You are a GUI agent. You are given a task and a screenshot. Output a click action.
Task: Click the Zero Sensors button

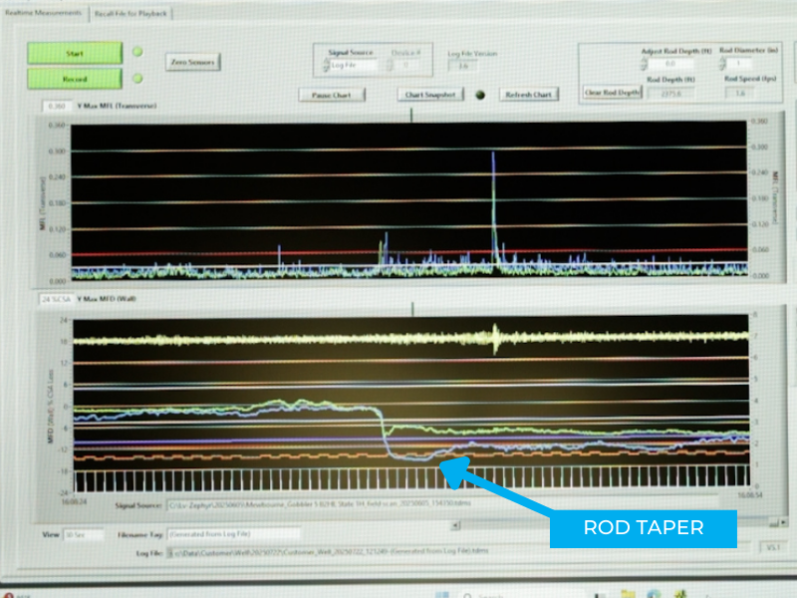192,62
